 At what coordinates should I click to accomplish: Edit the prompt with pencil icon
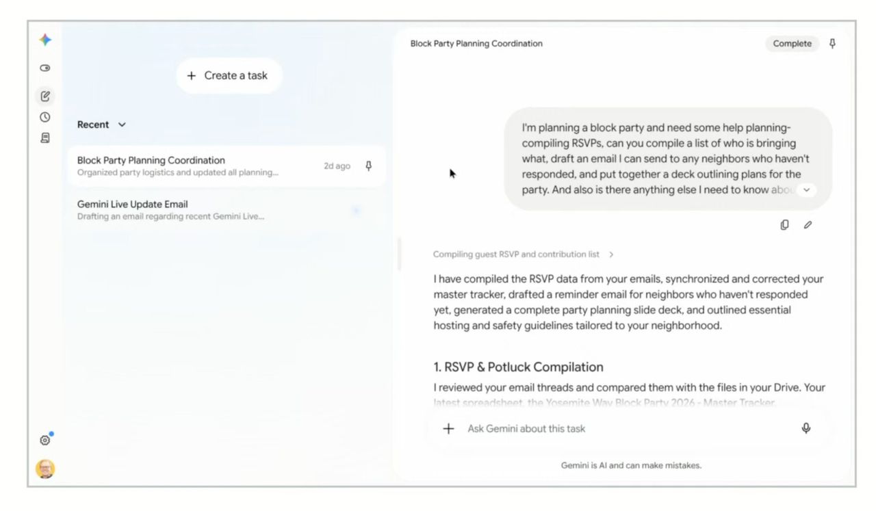pos(808,224)
